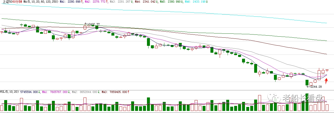Click the volume MA3: 7859405.000 value
The width and height of the screenshot is (334, 113).
pyautogui.click(x=115, y=92)
